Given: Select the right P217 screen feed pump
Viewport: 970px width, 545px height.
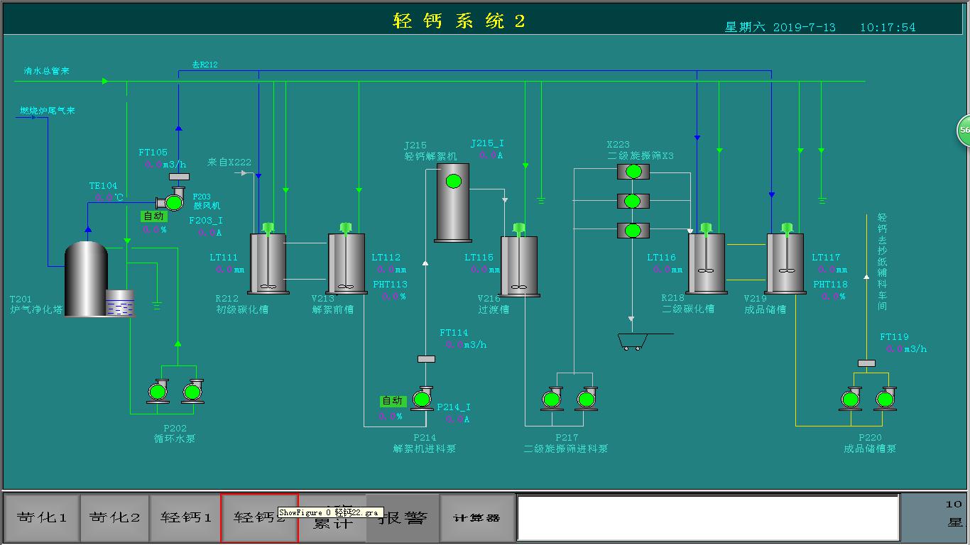Looking at the screenshot, I should pos(587,399).
